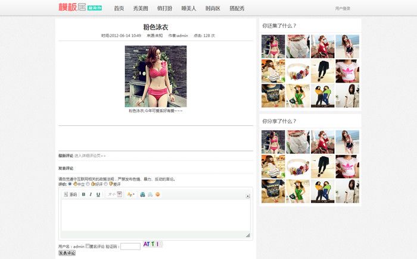Open the 搭配秀 navigation tab
417x259 pixels.
(x=236, y=8)
